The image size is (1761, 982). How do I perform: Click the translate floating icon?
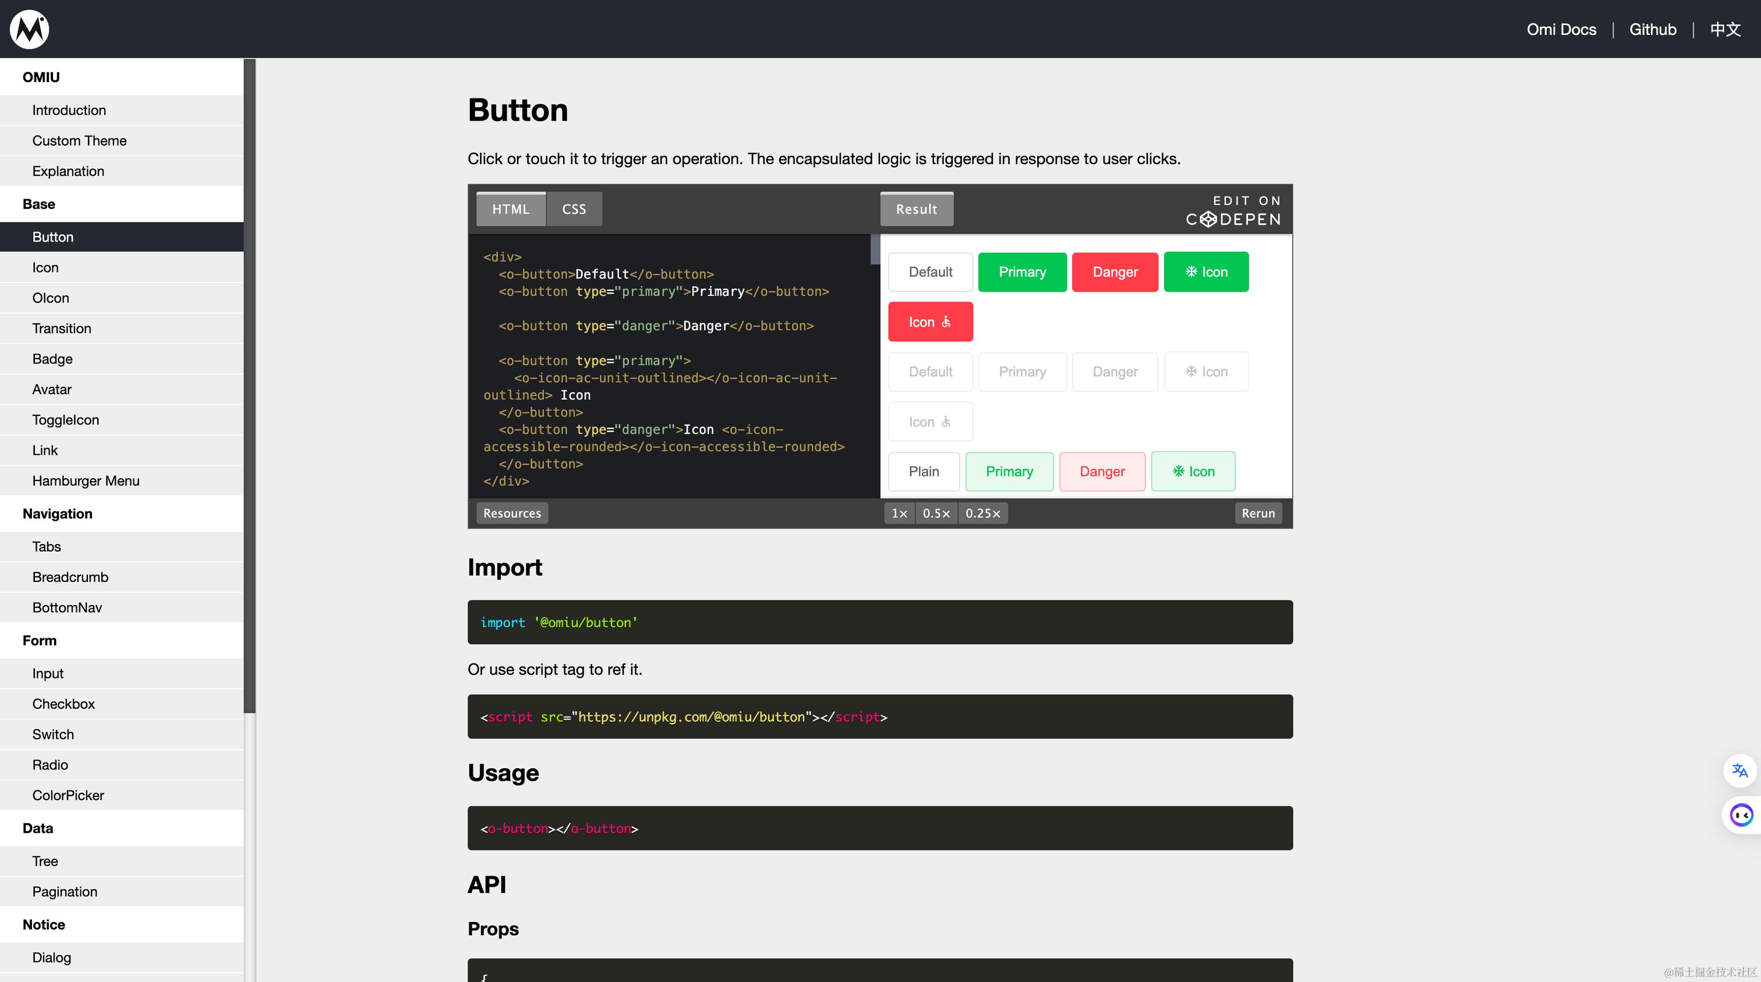click(x=1740, y=771)
